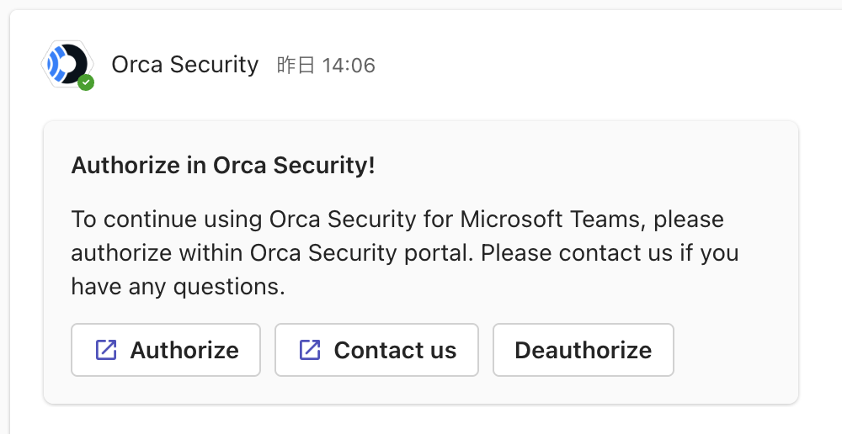Click the "Authorize in Orca Security!" card heading

click(x=223, y=165)
